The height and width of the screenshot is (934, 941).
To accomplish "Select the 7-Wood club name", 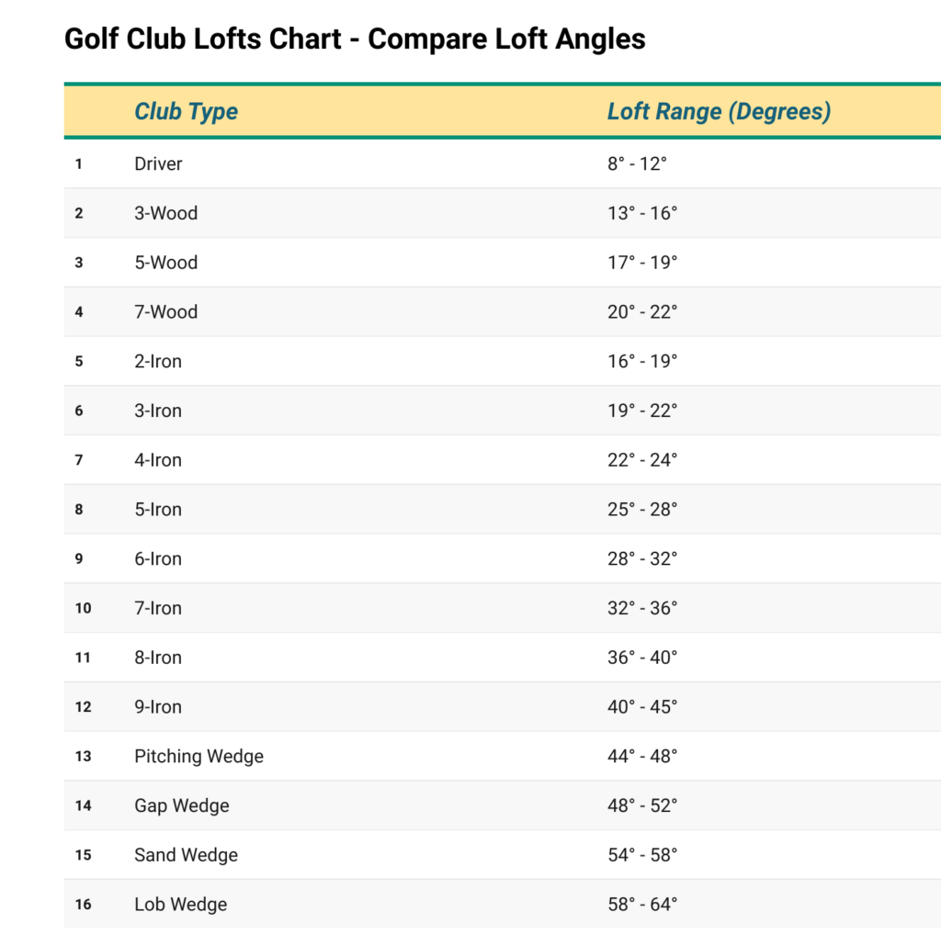I will (165, 312).
